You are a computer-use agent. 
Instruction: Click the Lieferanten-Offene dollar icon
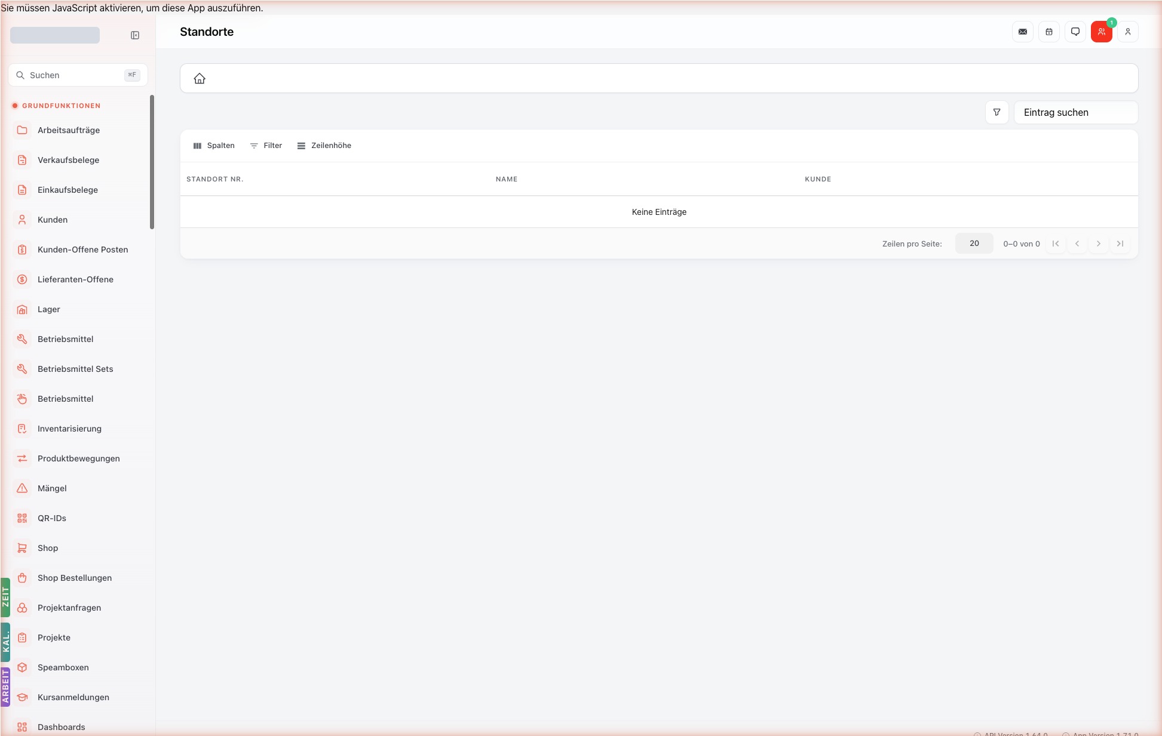tap(22, 279)
